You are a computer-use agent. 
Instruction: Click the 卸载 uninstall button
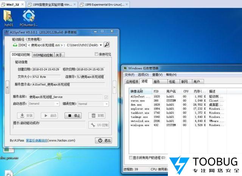click(97, 116)
